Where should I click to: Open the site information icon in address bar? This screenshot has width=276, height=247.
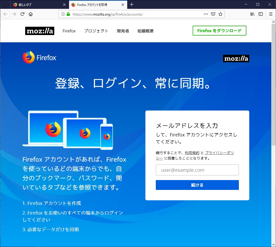pyautogui.click(x=63, y=14)
